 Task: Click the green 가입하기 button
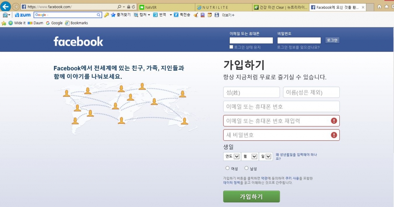[251, 196]
